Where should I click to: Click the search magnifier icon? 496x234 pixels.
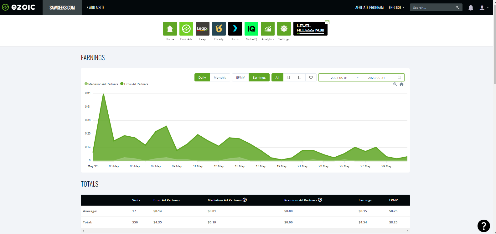point(457,7)
